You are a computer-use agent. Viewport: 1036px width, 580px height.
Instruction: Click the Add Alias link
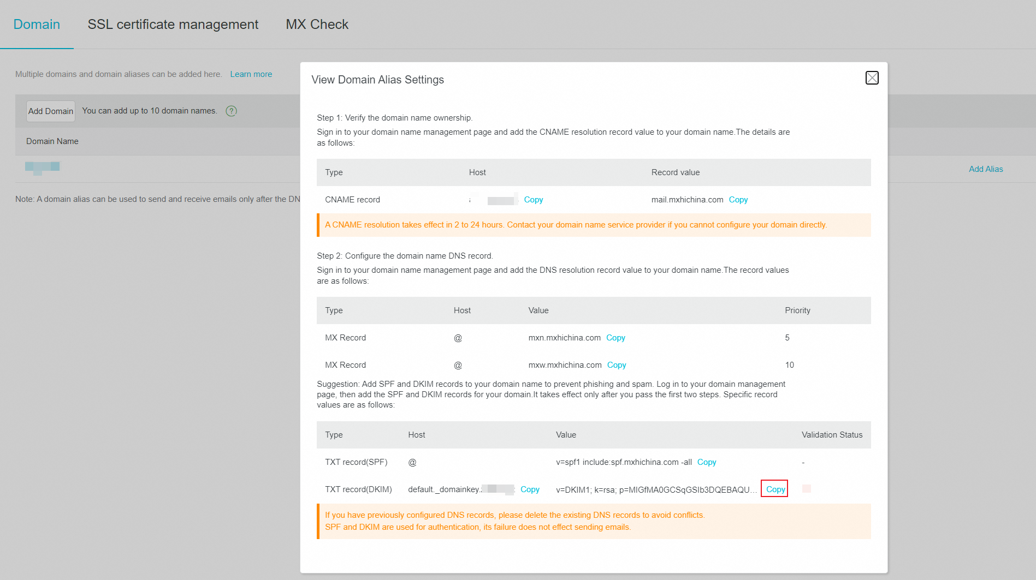[x=985, y=169]
